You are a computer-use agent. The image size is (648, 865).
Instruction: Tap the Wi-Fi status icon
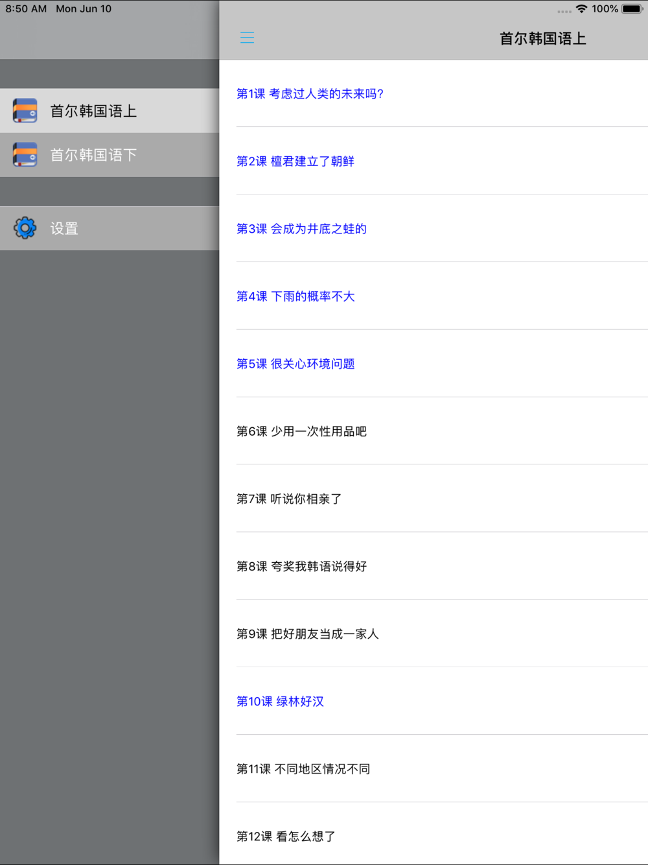point(581,9)
